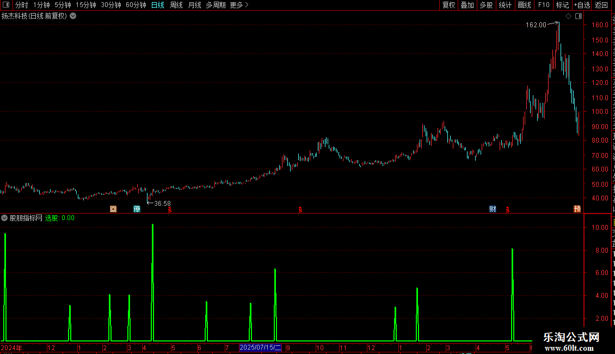Image resolution: width=615 pixels, height=354 pixels.
Task: Switch to the 30分钟 period tab
Action: click(111, 5)
